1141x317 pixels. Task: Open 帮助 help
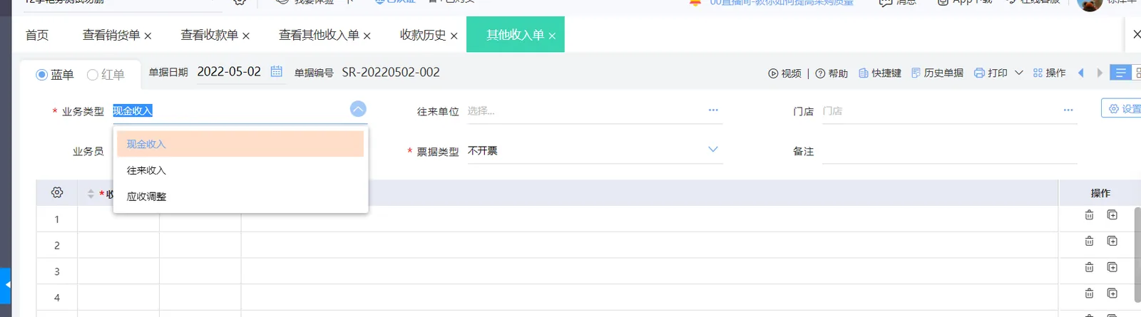coord(832,73)
